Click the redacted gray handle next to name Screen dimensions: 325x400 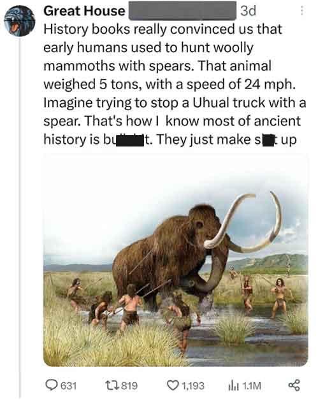pyautogui.click(x=182, y=11)
